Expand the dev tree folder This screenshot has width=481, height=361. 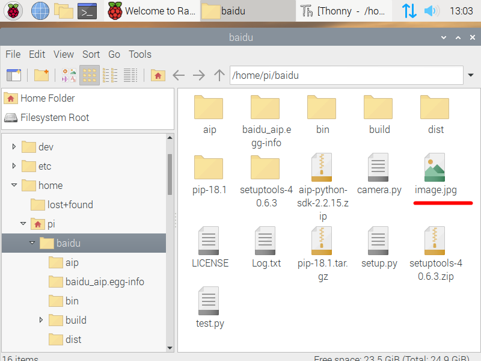(x=14, y=147)
